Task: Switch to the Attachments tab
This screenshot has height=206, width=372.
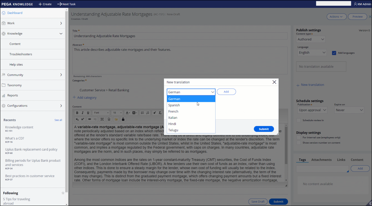Action: pos(321,160)
